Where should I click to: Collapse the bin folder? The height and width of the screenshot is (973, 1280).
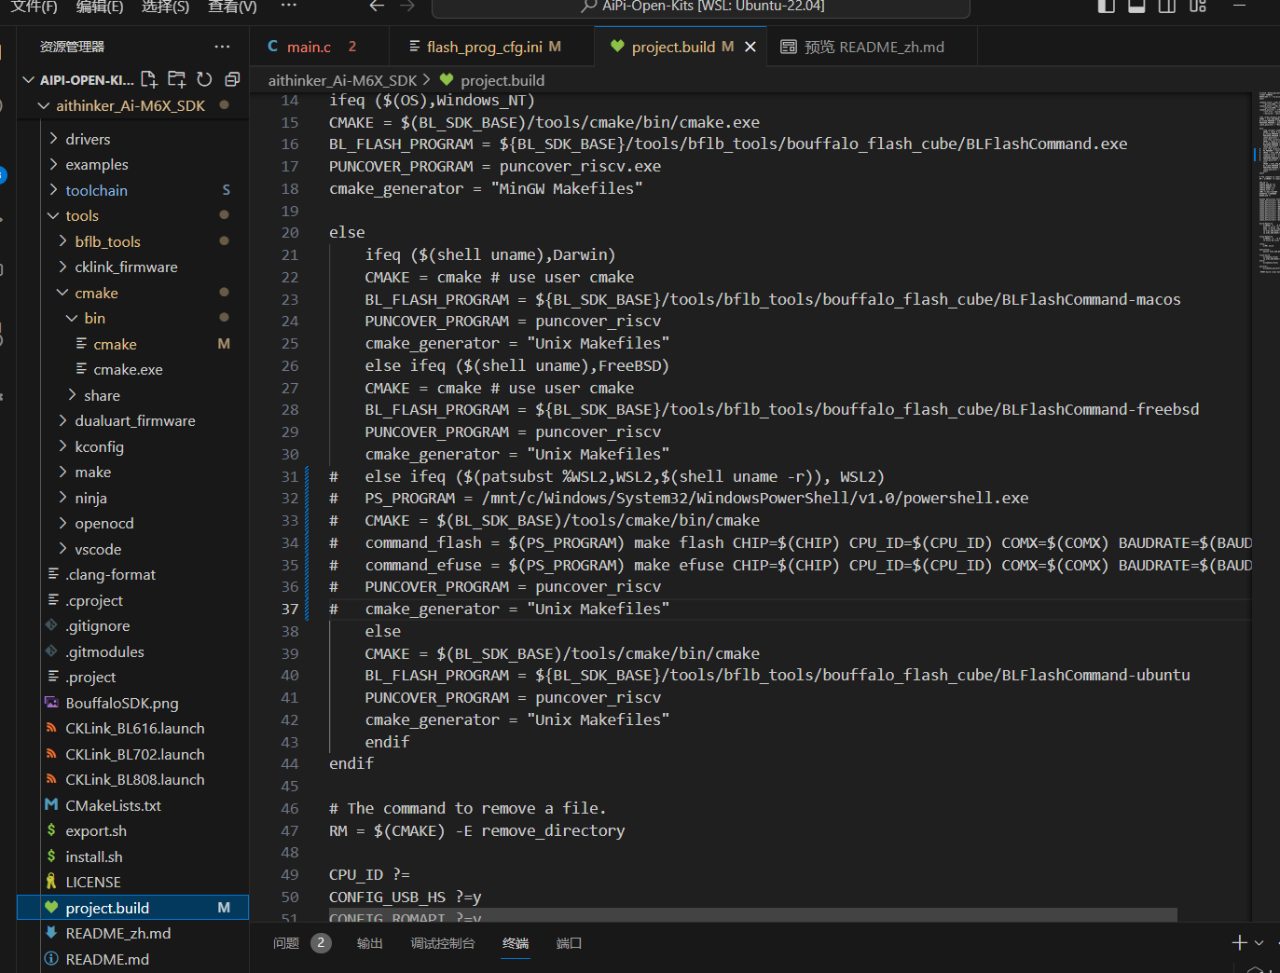click(x=72, y=318)
